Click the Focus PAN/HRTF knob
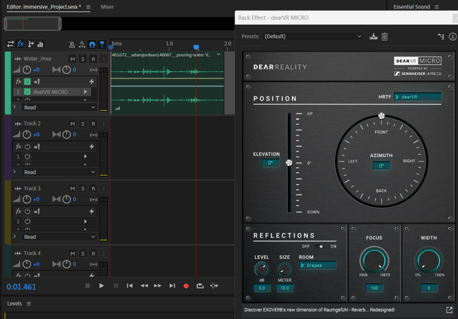The image size is (458, 319). [374, 260]
